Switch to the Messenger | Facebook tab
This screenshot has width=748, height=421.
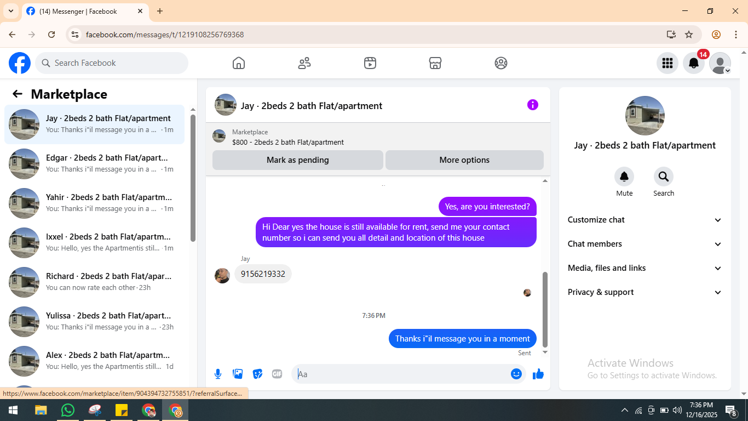tap(85, 11)
